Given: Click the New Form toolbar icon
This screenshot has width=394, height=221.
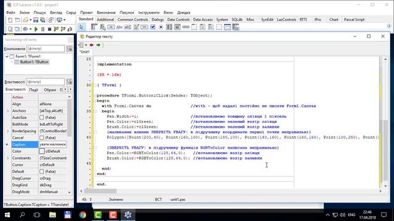Looking at the screenshot, I should [17, 20].
